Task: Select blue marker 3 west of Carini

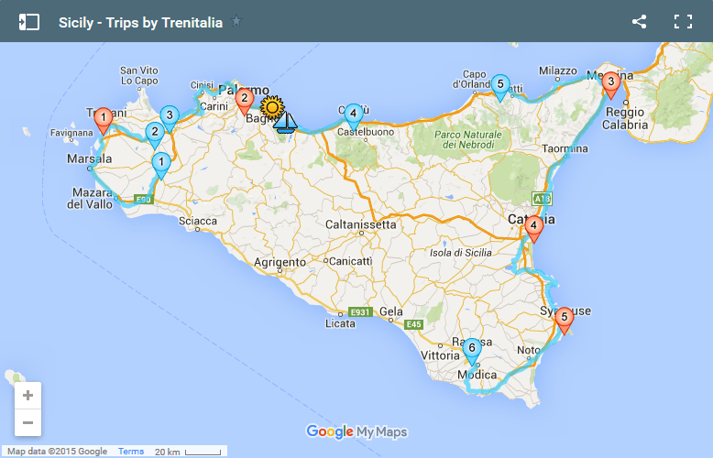Action: coord(169,116)
